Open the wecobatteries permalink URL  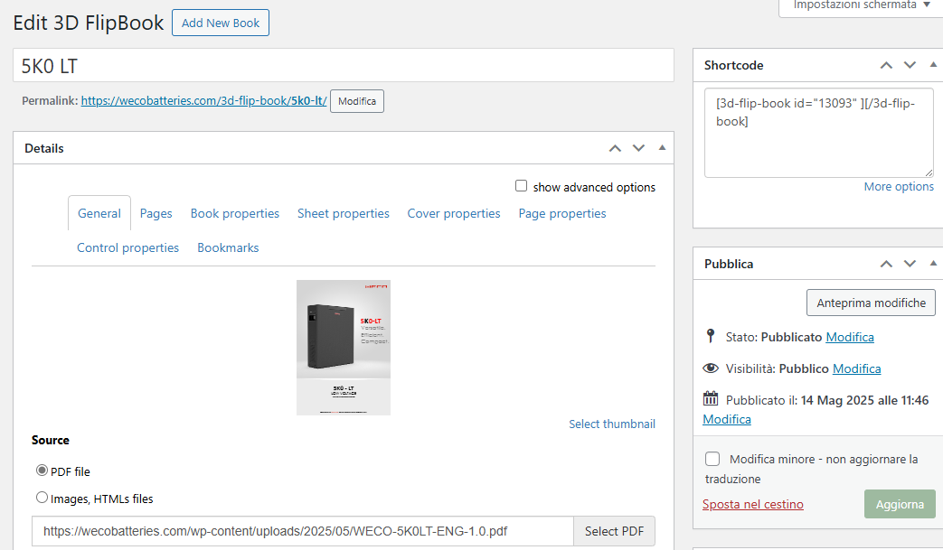[203, 101]
